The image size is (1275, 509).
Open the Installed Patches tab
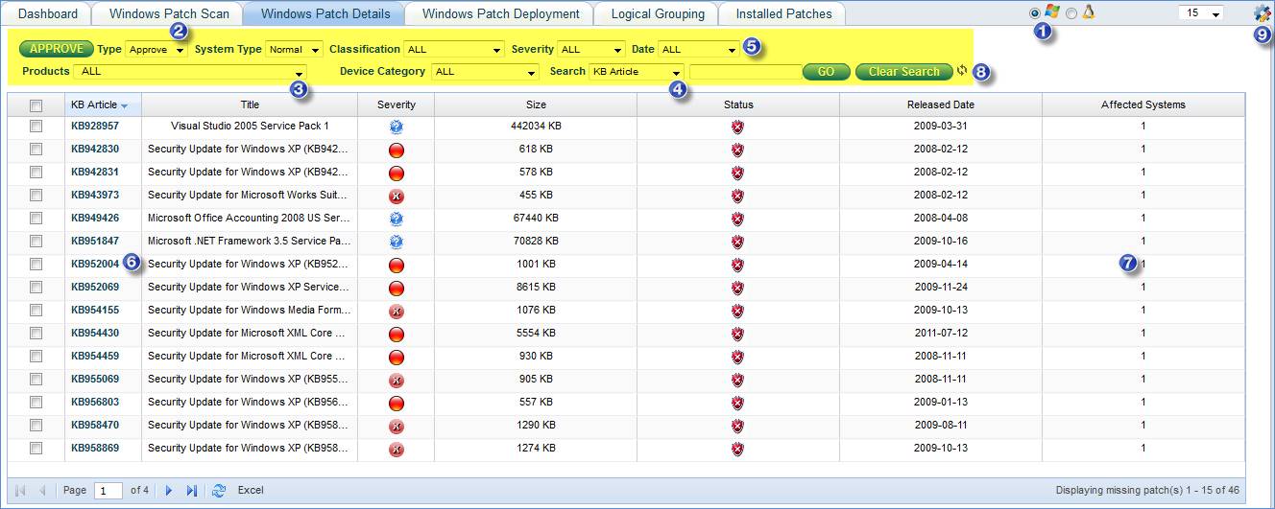click(x=782, y=13)
